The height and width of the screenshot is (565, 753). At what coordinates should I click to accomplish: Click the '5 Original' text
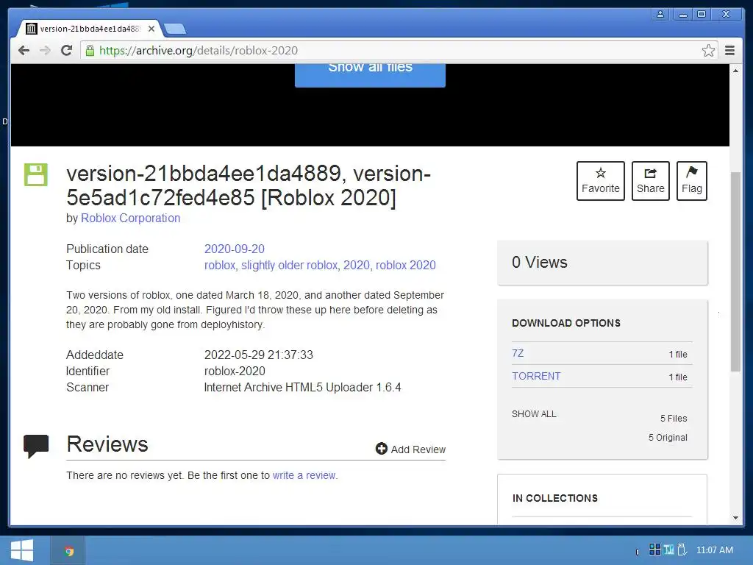point(668,437)
